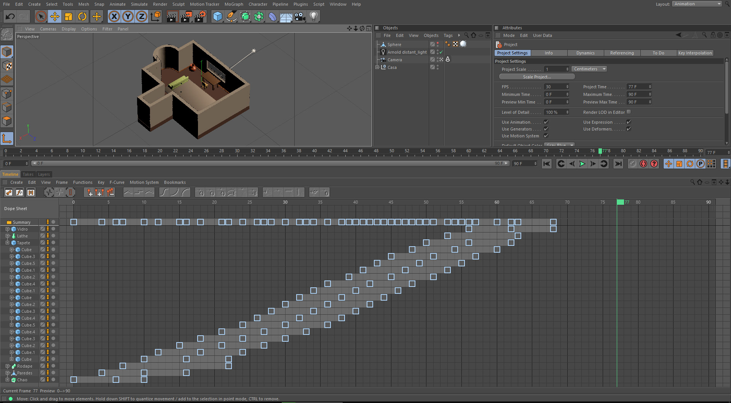
Task: Click the Undo arrow icon
Action: (10, 16)
